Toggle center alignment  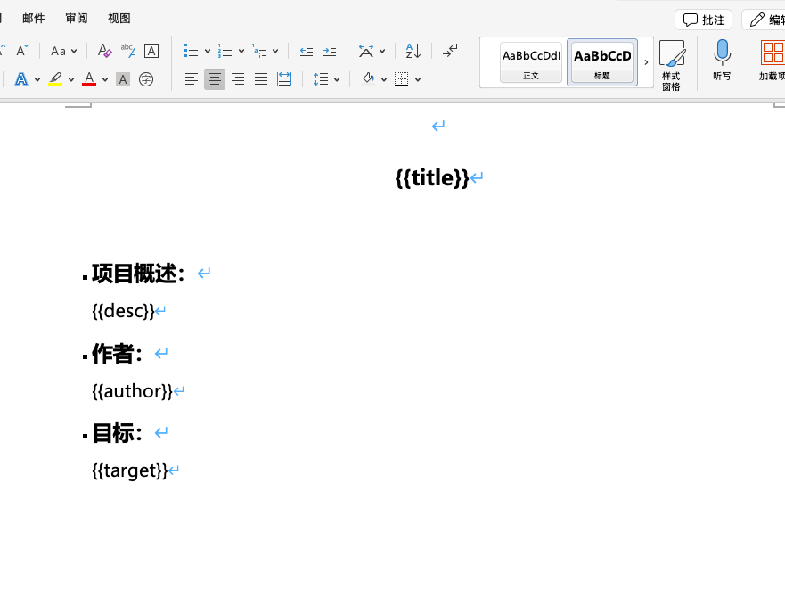tap(215, 79)
